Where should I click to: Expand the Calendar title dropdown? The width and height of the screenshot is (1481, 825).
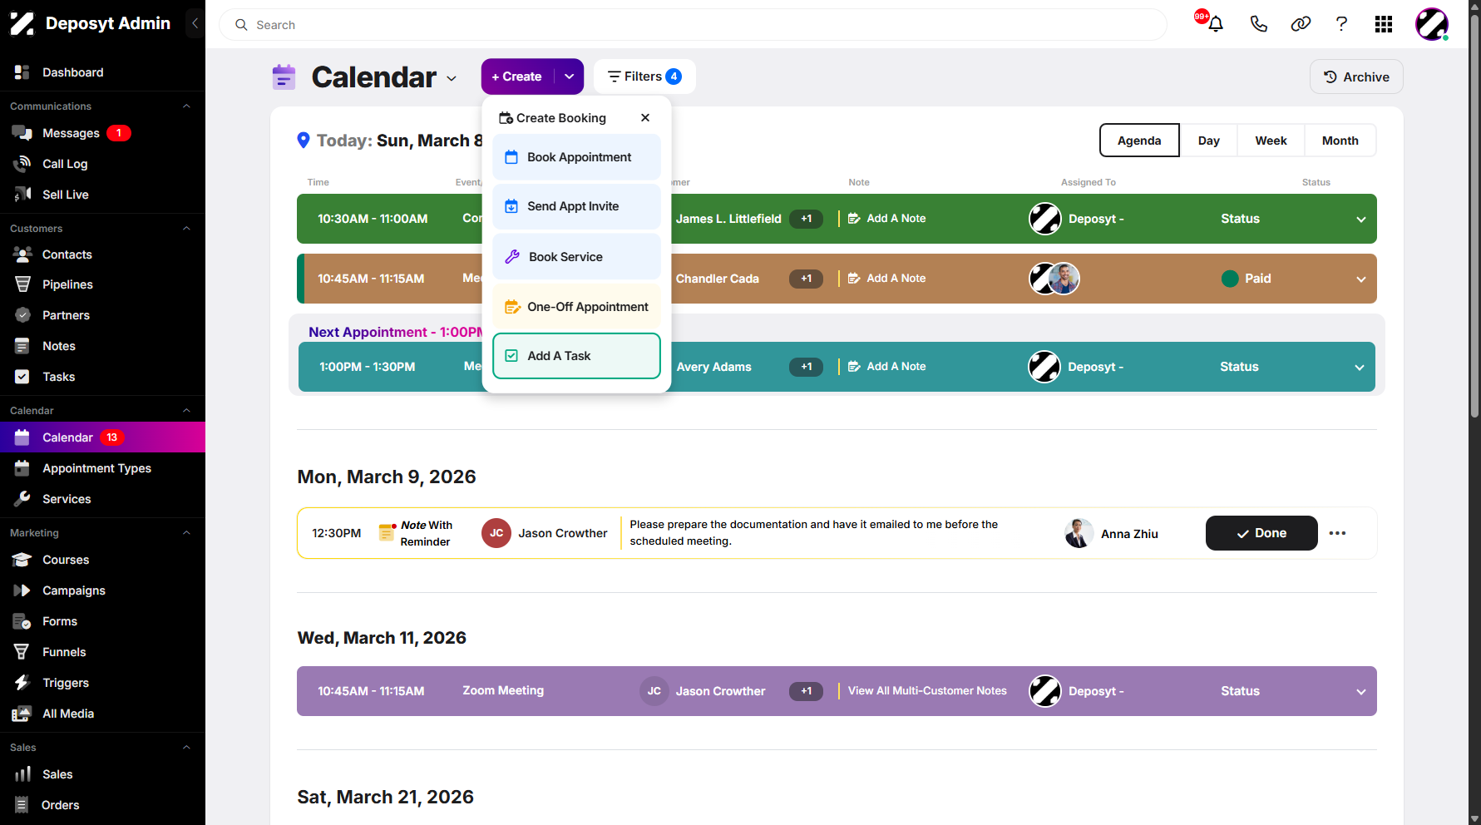[452, 78]
